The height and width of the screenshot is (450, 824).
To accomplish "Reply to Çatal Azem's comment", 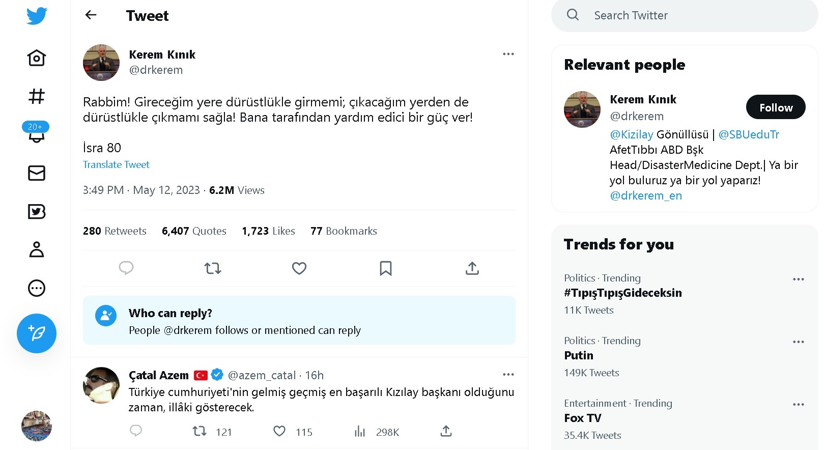I will 136,431.
